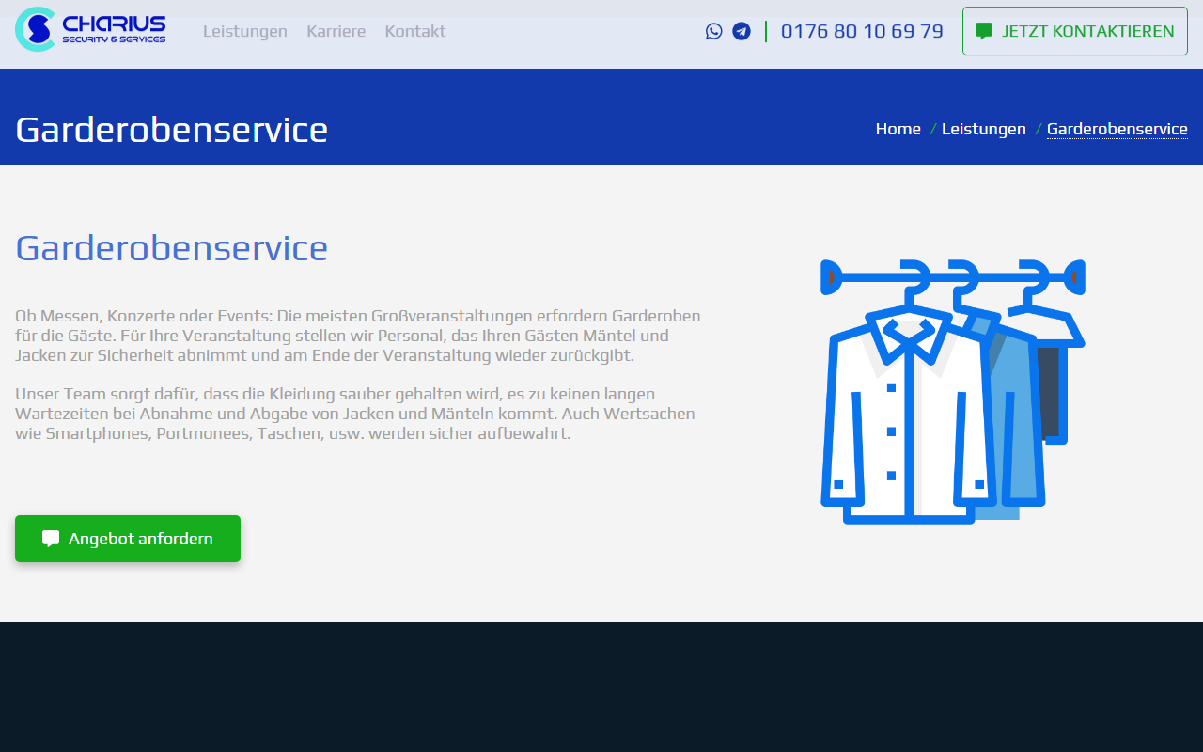Click the Charius Security & Services logo
Viewport: 1203px width, 752px height.
pyautogui.click(x=90, y=29)
